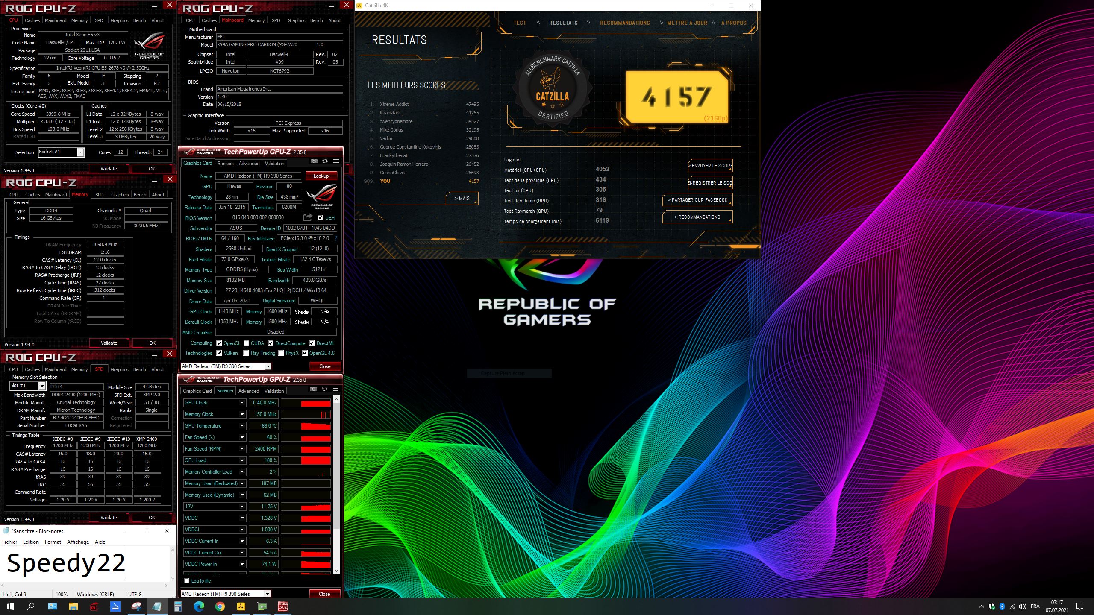
Task: Toggle the OpenCL checkbox
Action: 219,343
